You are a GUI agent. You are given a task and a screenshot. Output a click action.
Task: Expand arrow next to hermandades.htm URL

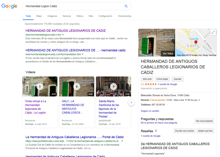pos(83,54)
